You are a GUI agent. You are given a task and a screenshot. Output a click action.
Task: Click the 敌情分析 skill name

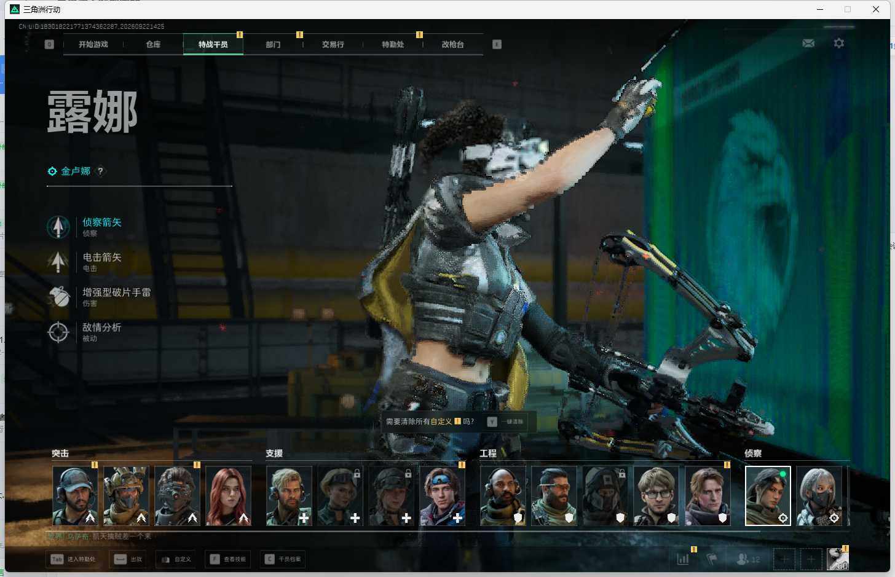102,328
